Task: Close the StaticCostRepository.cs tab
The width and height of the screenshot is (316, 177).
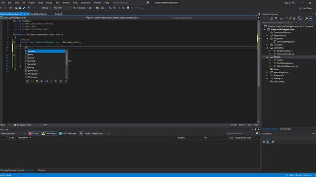Action: [28, 14]
